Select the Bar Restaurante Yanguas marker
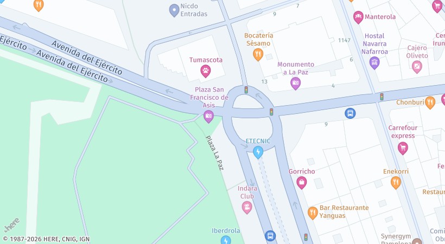 313,213
